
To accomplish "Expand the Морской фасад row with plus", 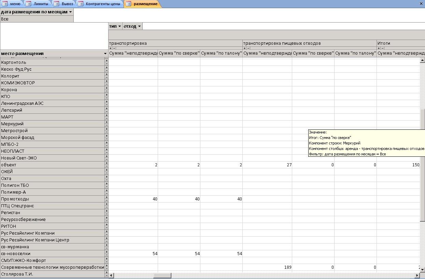I will tap(107, 136).
